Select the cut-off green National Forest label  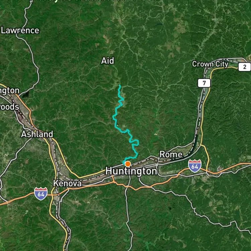98,1
